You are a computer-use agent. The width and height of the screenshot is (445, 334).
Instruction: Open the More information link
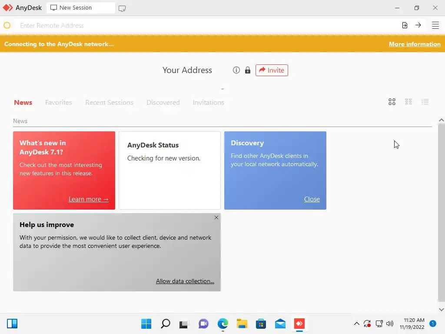click(x=415, y=44)
